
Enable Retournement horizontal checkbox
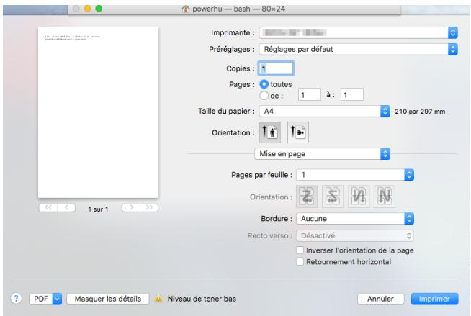[300, 262]
